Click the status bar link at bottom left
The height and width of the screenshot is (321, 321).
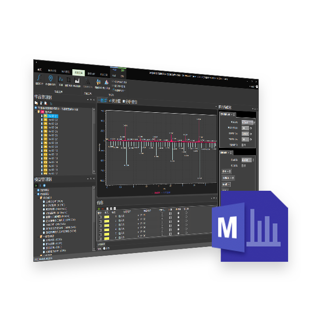[x=43, y=259]
